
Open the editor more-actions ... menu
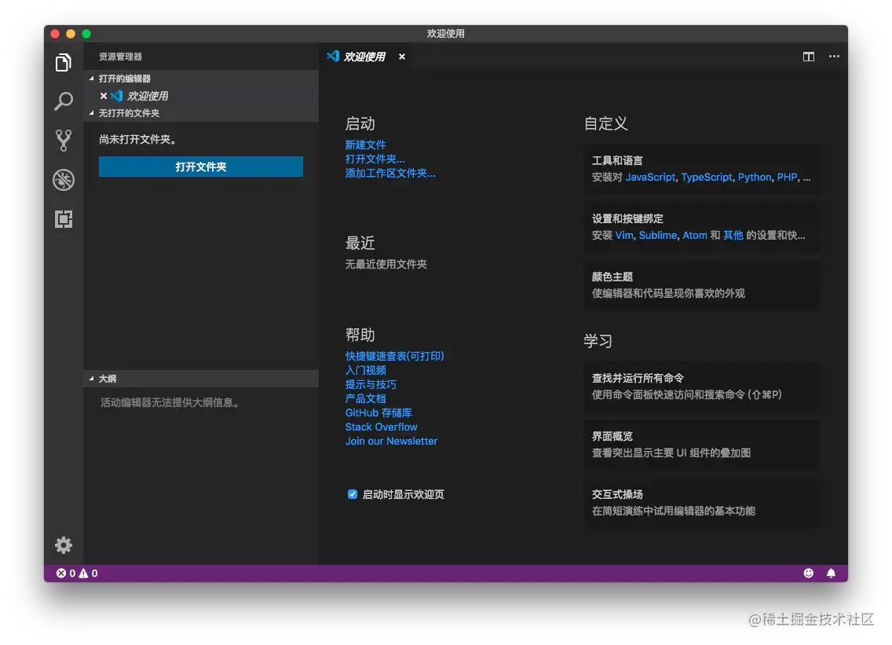834,56
